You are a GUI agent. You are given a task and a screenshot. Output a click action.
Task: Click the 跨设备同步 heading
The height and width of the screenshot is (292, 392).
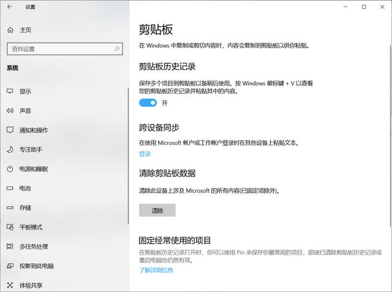click(159, 128)
